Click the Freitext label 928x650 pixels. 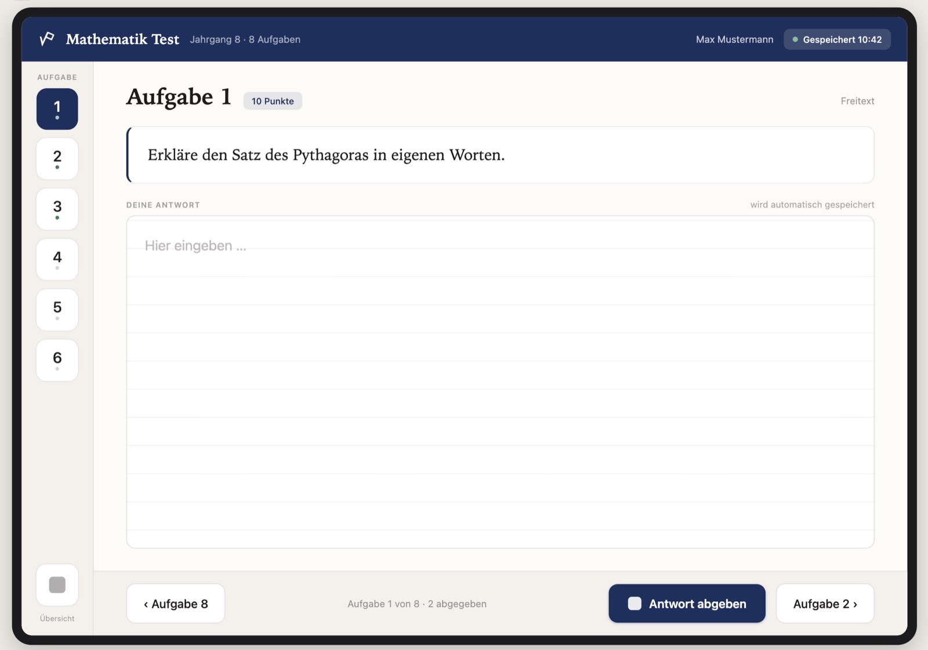[x=857, y=101]
